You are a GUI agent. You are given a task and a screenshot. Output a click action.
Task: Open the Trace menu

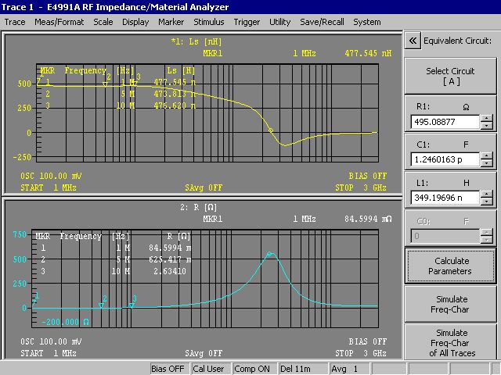(x=15, y=22)
